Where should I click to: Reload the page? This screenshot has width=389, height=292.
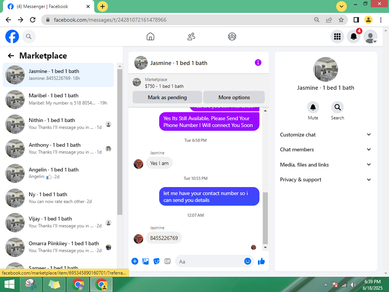[33, 20]
